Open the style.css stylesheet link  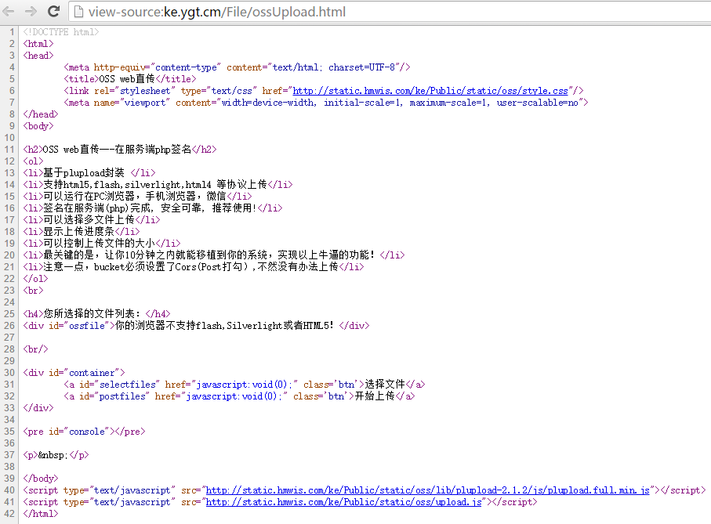[431, 91]
